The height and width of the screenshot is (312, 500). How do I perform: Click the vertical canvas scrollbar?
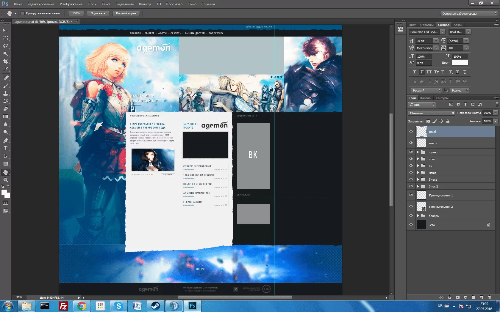click(391, 160)
